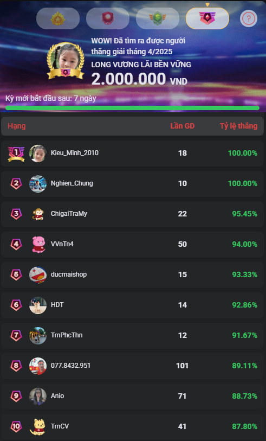Select the green dollar badge tab
Screen dimensions: 266x441
[x=158, y=18]
